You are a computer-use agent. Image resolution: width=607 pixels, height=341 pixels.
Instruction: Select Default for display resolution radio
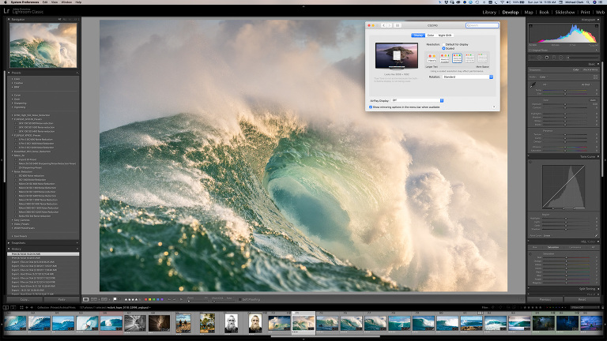[x=443, y=44]
